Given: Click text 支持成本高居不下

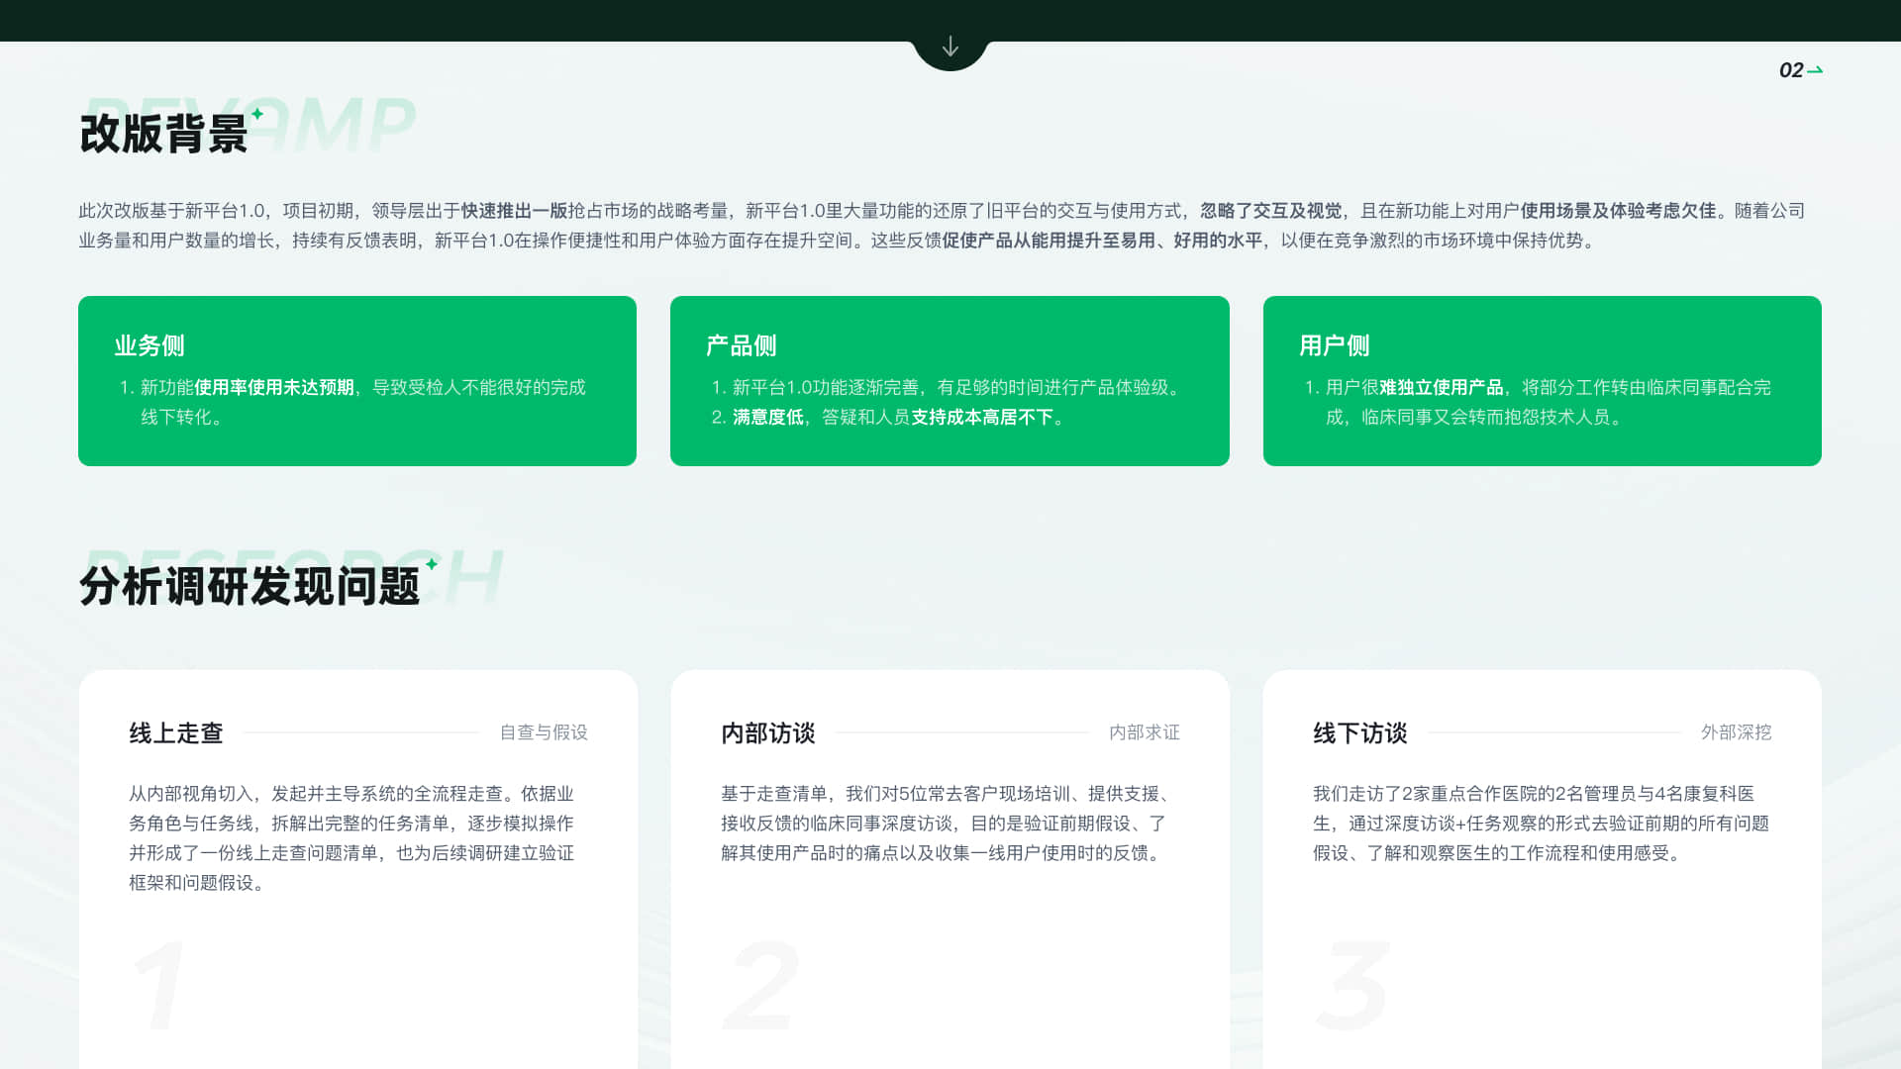Looking at the screenshot, I should (x=982, y=417).
